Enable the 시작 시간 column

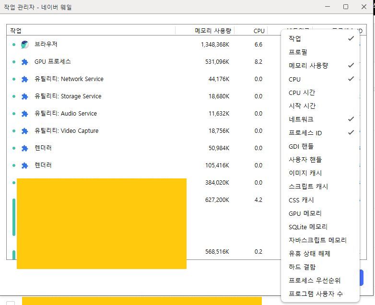(320, 106)
